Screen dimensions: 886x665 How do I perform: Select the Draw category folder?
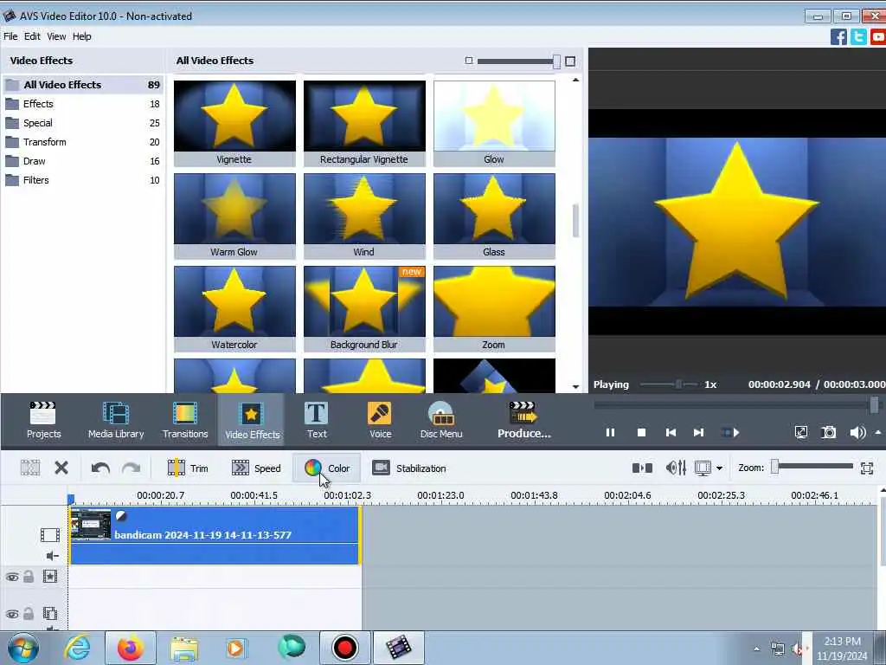pos(83,161)
